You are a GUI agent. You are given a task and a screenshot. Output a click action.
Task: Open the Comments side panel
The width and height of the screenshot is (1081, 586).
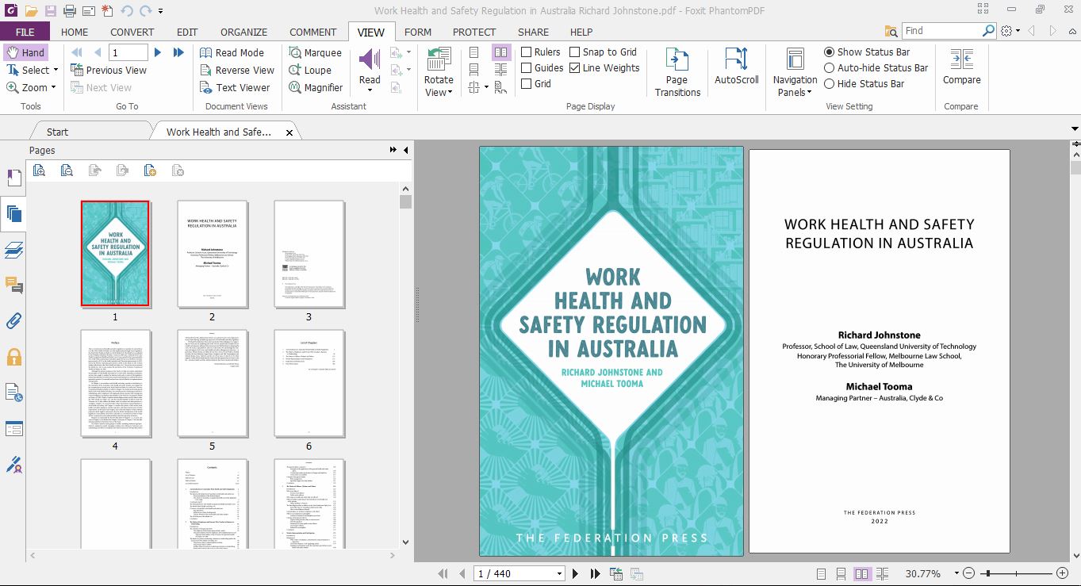coord(13,285)
